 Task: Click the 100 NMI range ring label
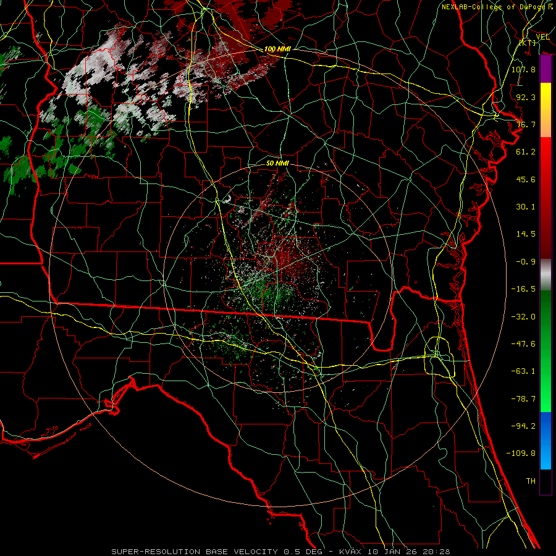(277, 49)
